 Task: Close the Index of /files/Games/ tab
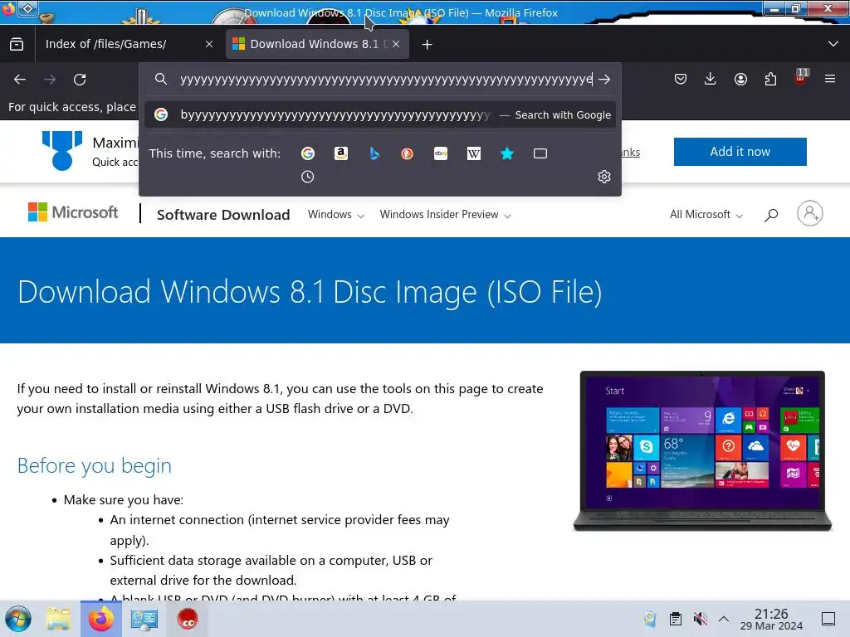208,45
